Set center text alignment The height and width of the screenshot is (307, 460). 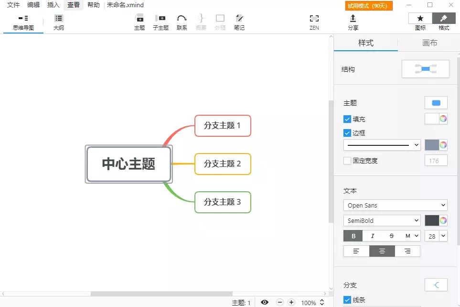click(x=382, y=251)
